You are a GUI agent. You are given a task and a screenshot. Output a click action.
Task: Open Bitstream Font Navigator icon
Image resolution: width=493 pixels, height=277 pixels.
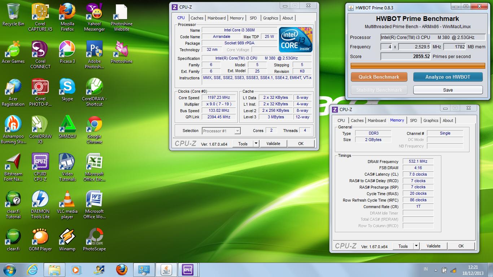tap(13, 167)
